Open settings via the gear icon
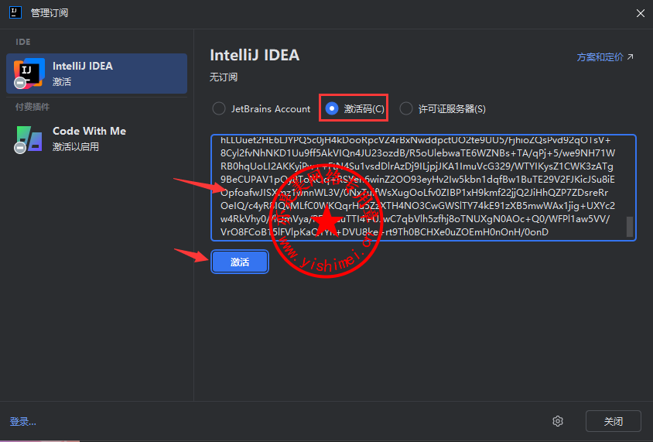The image size is (653, 442). click(558, 421)
